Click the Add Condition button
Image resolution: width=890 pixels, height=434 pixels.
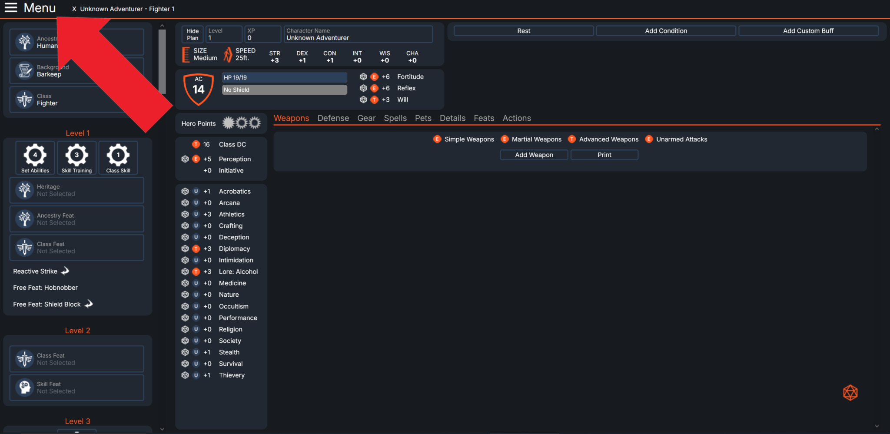[666, 31]
